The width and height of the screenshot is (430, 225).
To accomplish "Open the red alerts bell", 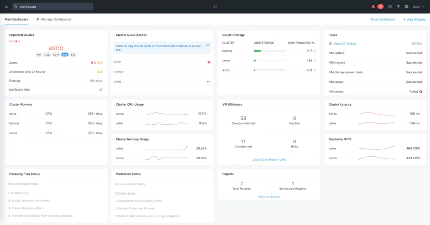I will 373,6.
